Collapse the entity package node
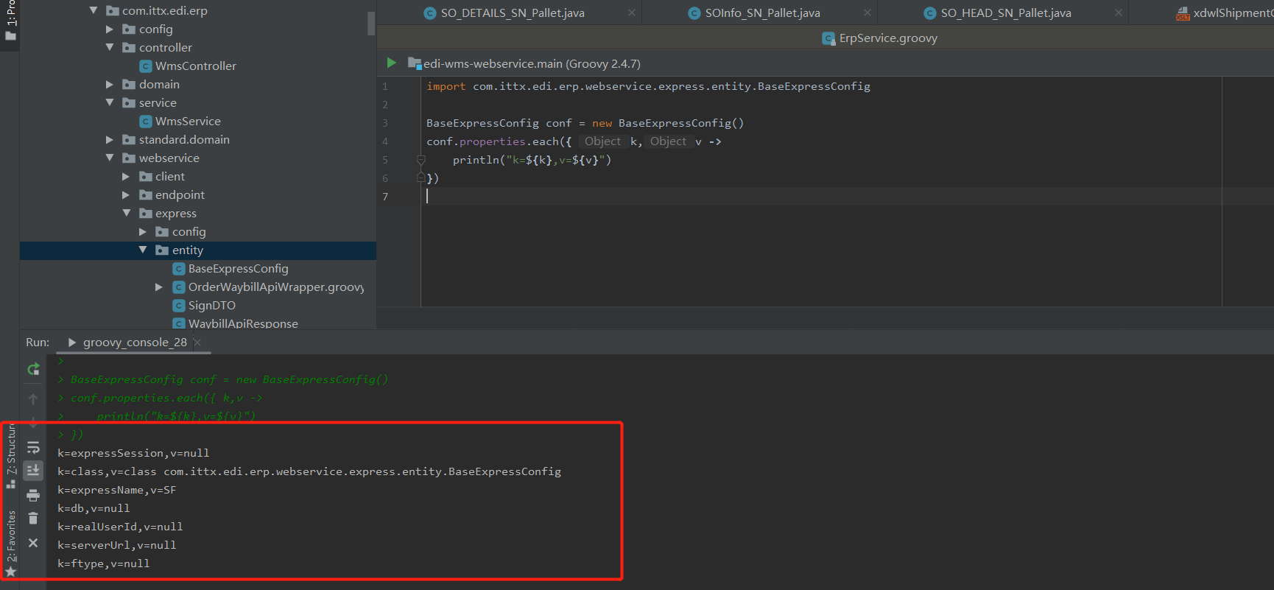This screenshot has width=1274, height=590. (x=143, y=250)
